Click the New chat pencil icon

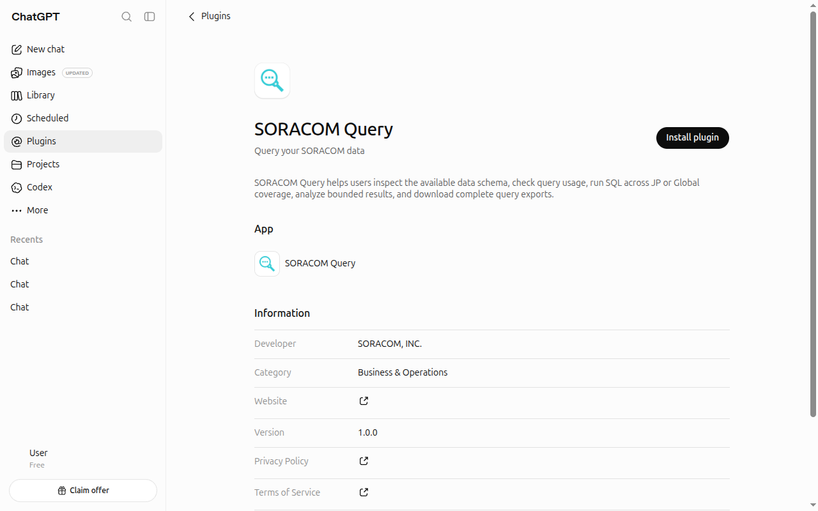click(x=17, y=49)
